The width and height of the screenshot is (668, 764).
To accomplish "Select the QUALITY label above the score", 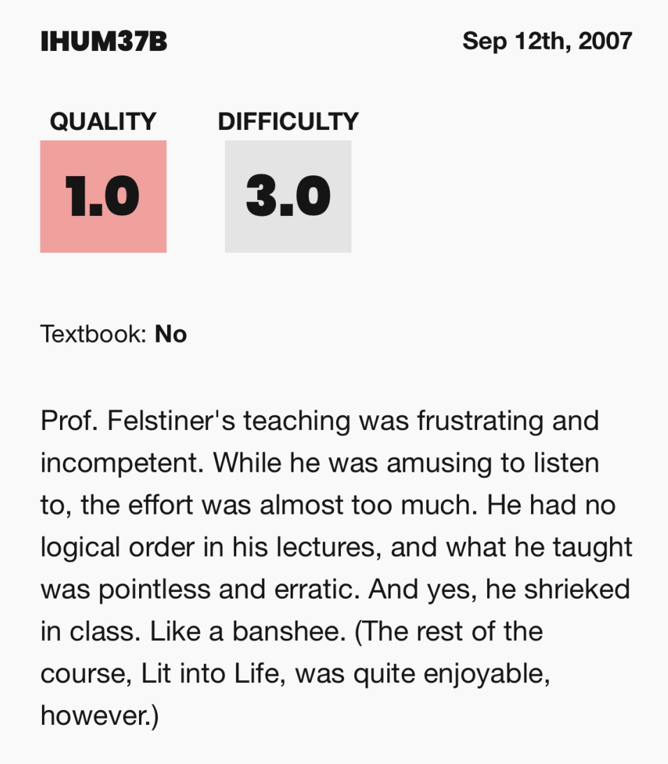I will pyautogui.click(x=103, y=122).
